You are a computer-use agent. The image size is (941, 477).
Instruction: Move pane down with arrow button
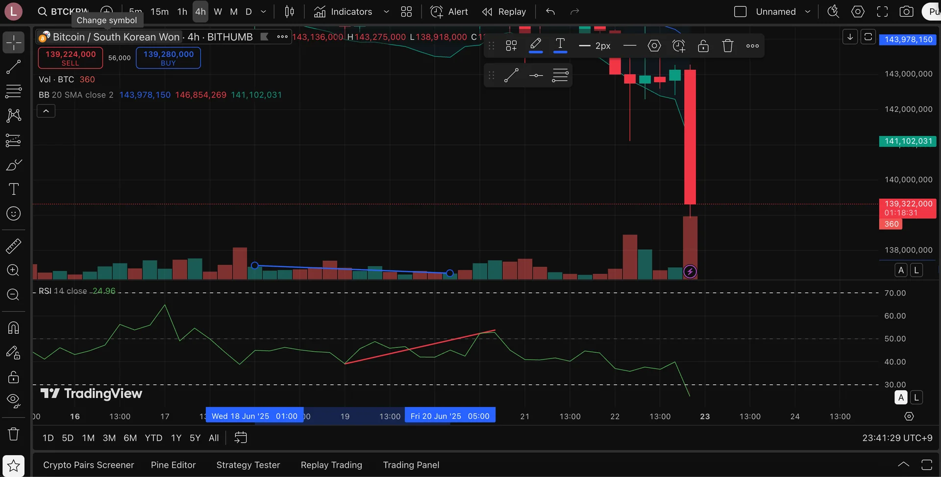(x=850, y=37)
